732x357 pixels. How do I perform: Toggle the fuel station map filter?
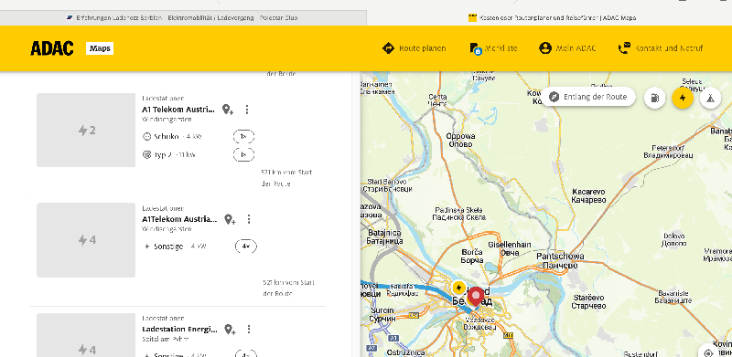pyautogui.click(x=654, y=99)
